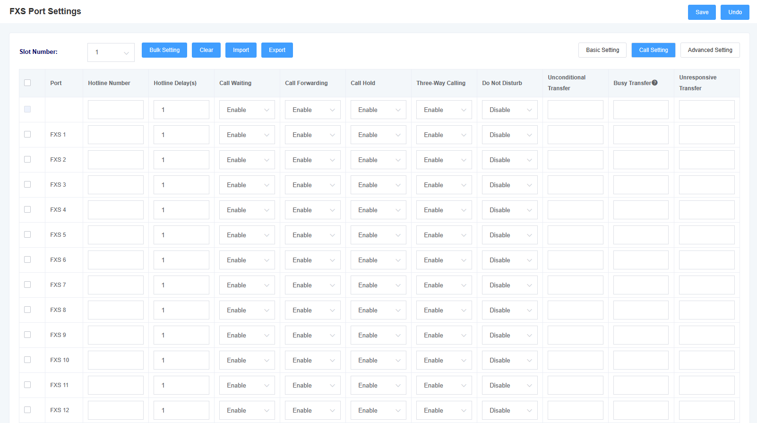Click the Busy Transfer help icon

654,83
